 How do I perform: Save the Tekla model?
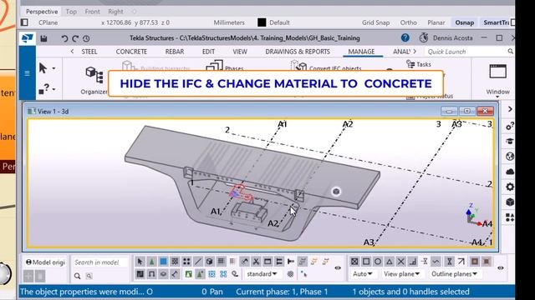pyautogui.click(x=43, y=38)
